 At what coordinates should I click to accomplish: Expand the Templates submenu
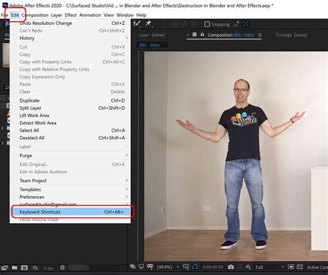coord(71,189)
